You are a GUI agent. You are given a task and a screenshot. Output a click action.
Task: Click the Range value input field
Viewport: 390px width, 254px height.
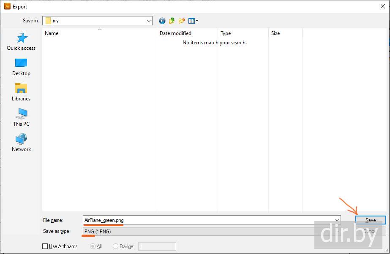(x=157, y=246)
